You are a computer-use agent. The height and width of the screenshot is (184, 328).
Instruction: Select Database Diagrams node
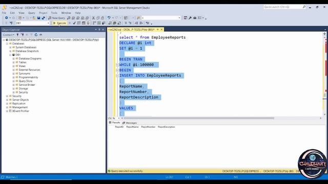(30, 59)
